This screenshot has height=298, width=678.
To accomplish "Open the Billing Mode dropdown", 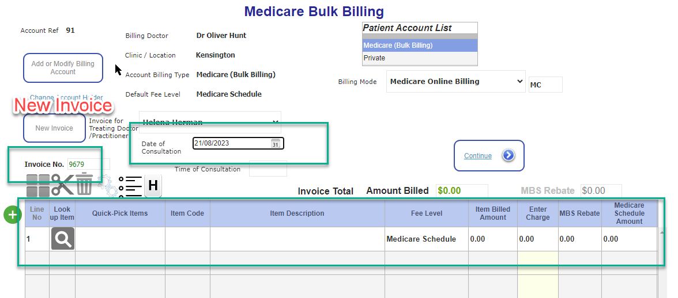I will pyautogui.click(x=455, y=82).
